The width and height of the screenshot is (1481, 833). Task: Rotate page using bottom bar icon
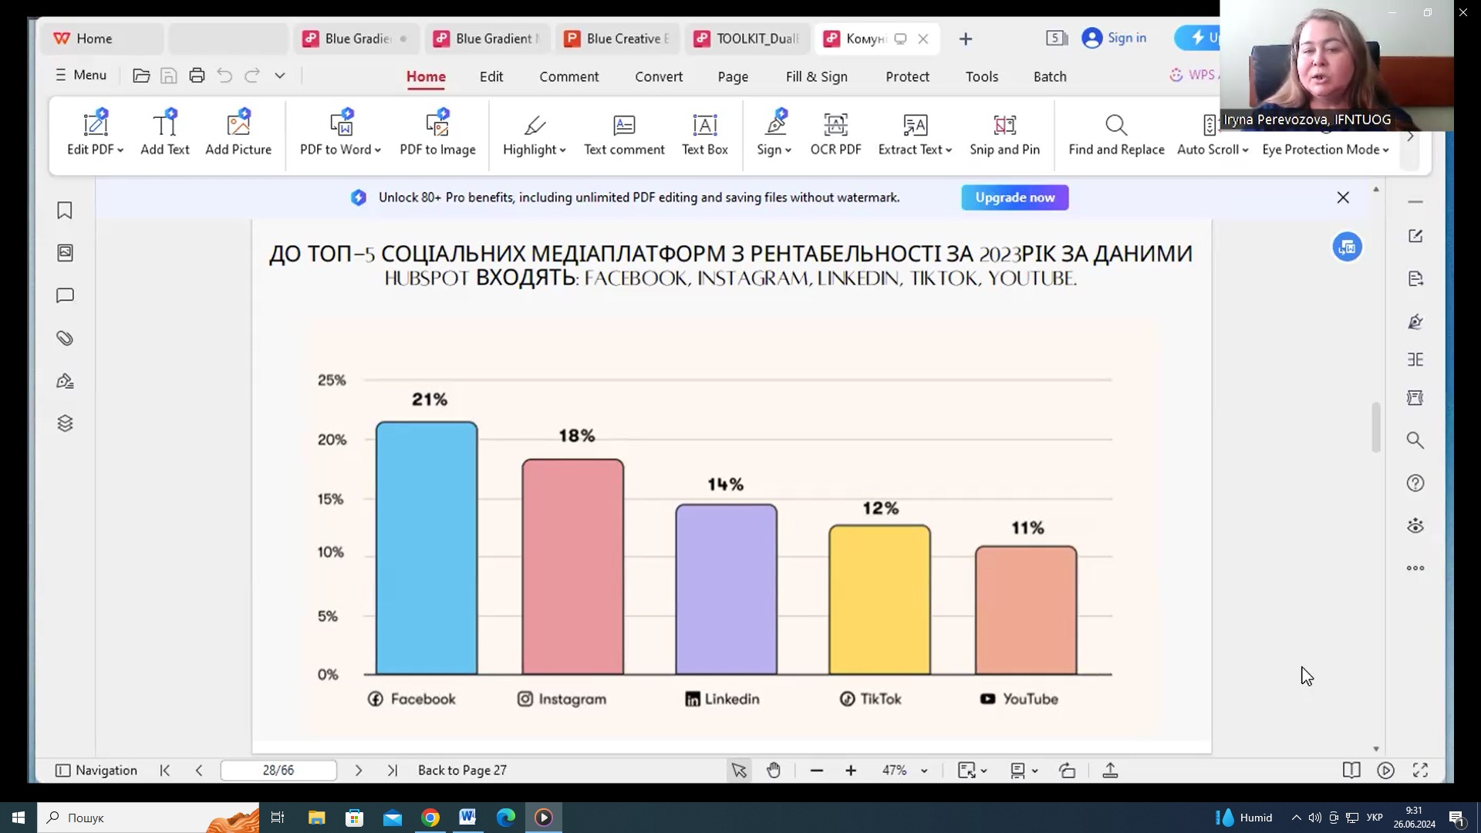1067,770
